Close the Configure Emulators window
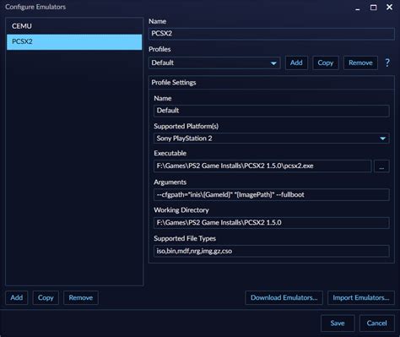This screenshot has height=337, width=400. (x=389, y=7)
